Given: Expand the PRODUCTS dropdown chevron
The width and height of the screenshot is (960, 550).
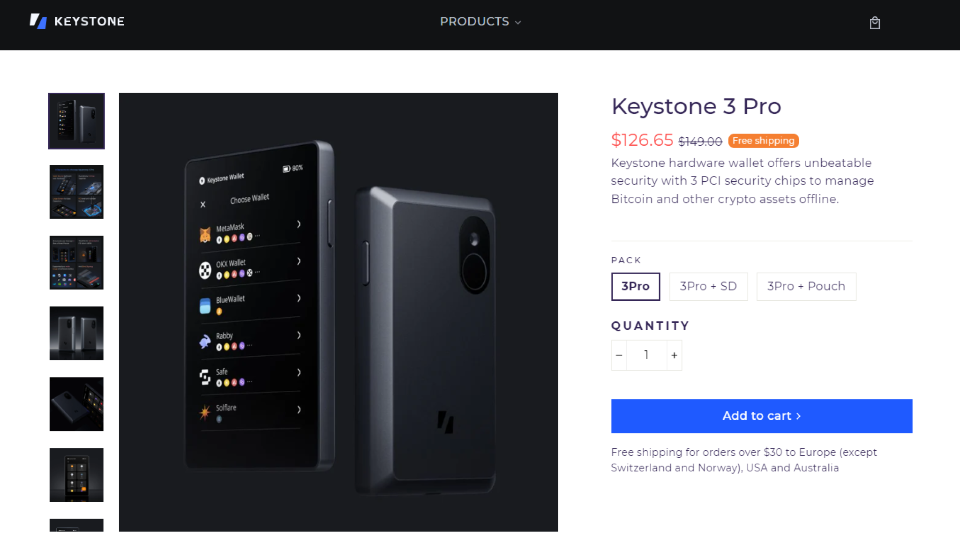Looking at the screenshot, I should (x=517, y=22).
